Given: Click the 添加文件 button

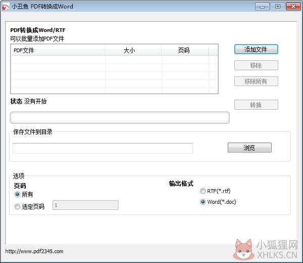Looking at the screenshot, I should click(256, 50).
